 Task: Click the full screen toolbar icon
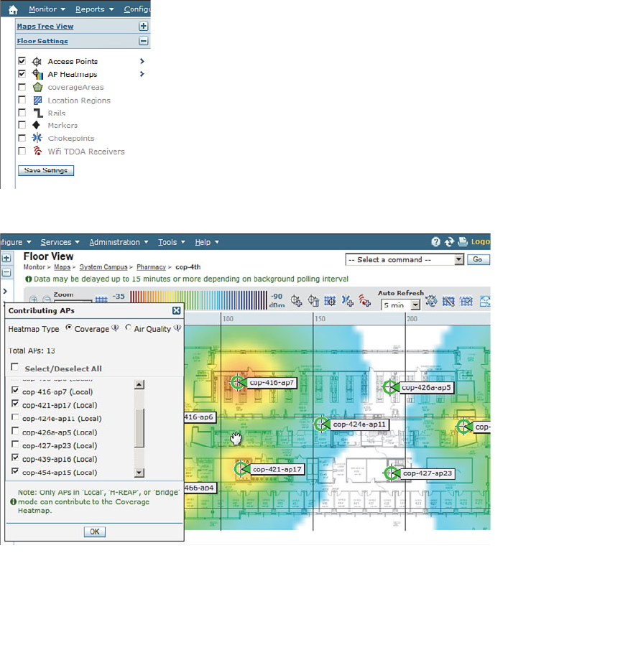coord(484,302)
